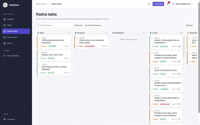Open notifications bell icon
Image resolution: width=200 pixels, height=125 pixels.
(167, 4)
